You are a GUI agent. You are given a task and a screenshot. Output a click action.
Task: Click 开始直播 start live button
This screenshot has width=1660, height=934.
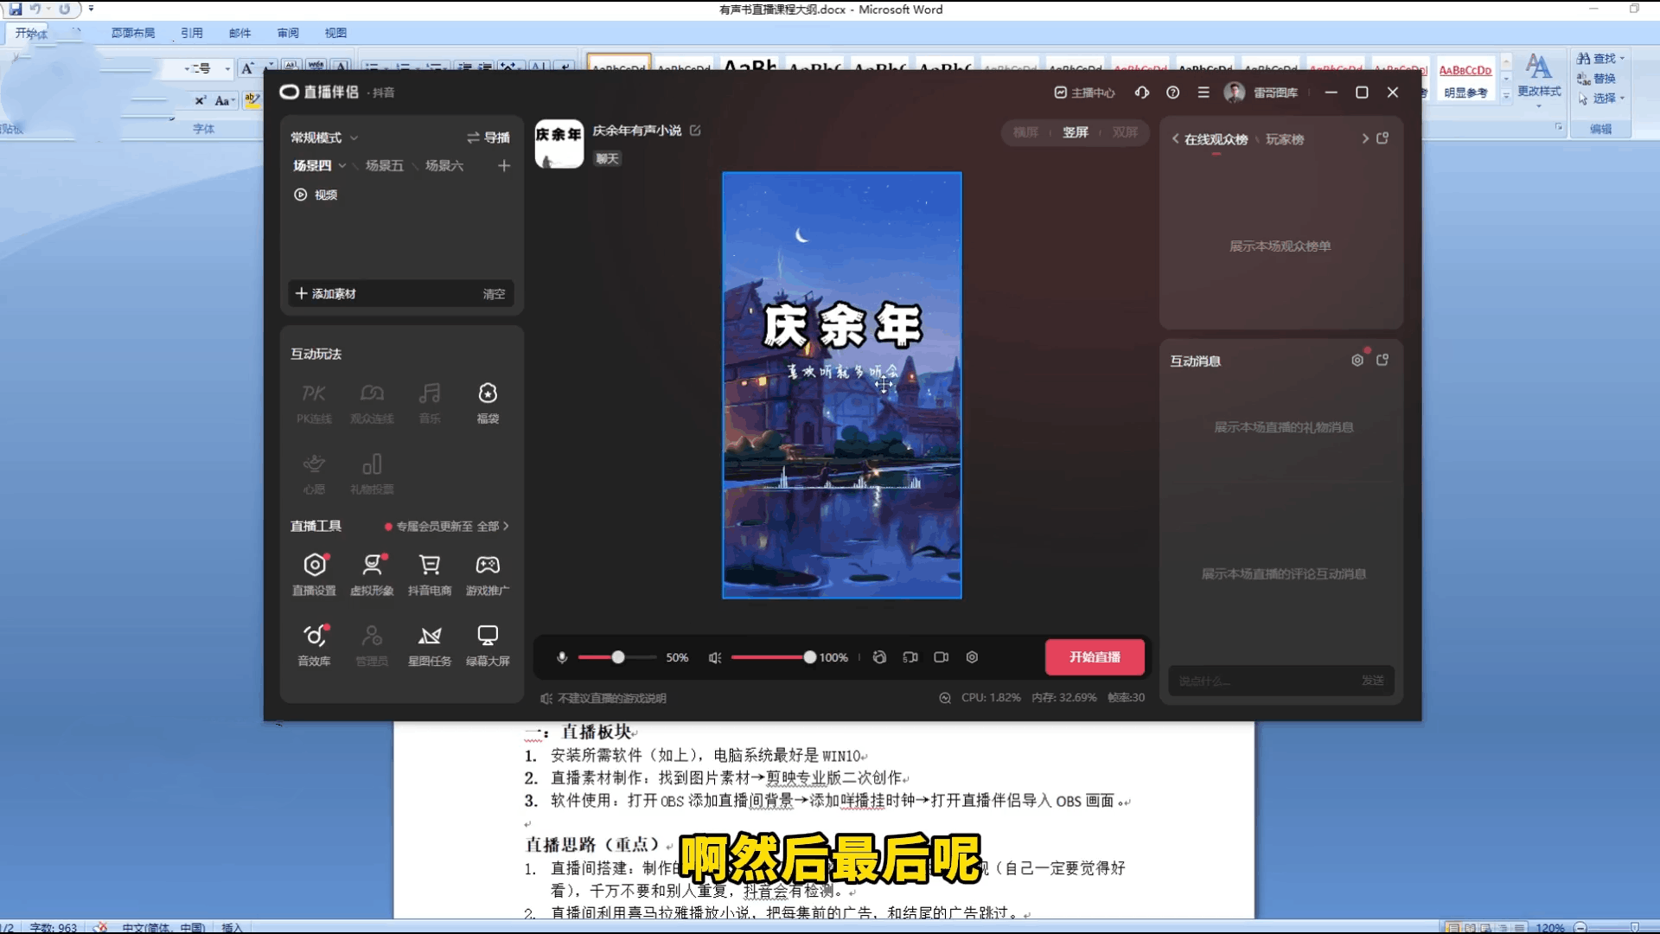pyautogui.click(x=1095, y=657)
